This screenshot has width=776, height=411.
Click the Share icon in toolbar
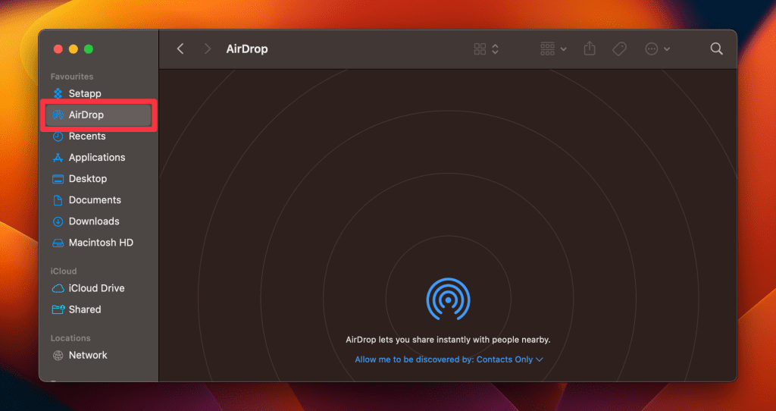590,49
